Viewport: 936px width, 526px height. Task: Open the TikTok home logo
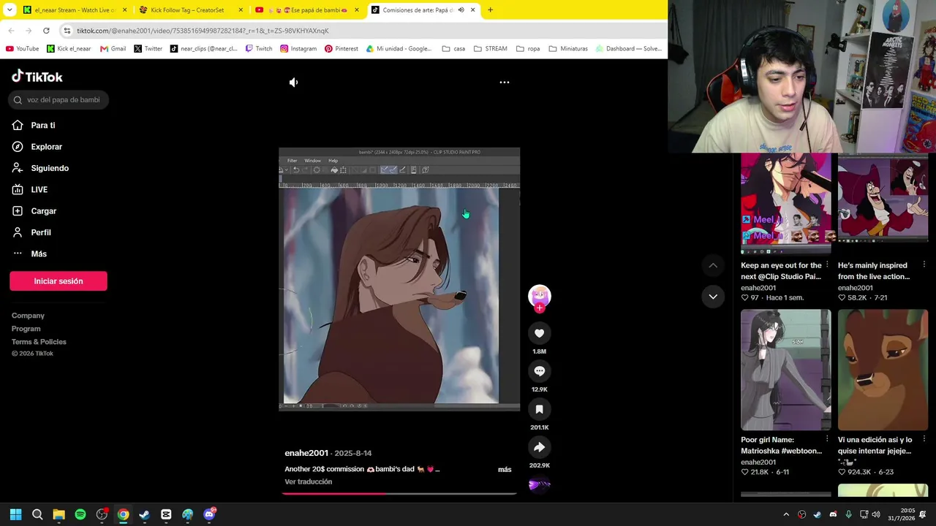click(x=37, y=77)
